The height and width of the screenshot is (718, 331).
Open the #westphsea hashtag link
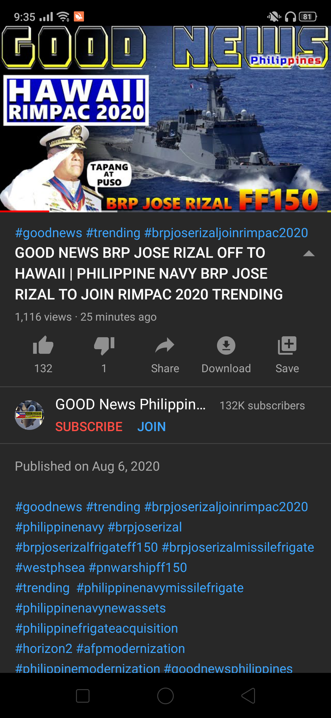[50, 568]
